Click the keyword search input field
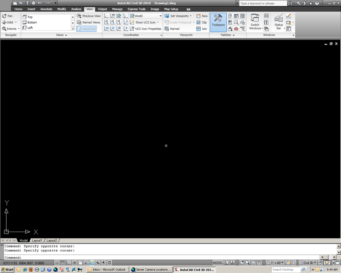 coord(263,3)
